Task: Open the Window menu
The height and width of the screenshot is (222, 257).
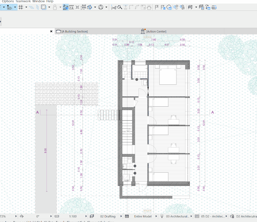Action: coord(39,1)
